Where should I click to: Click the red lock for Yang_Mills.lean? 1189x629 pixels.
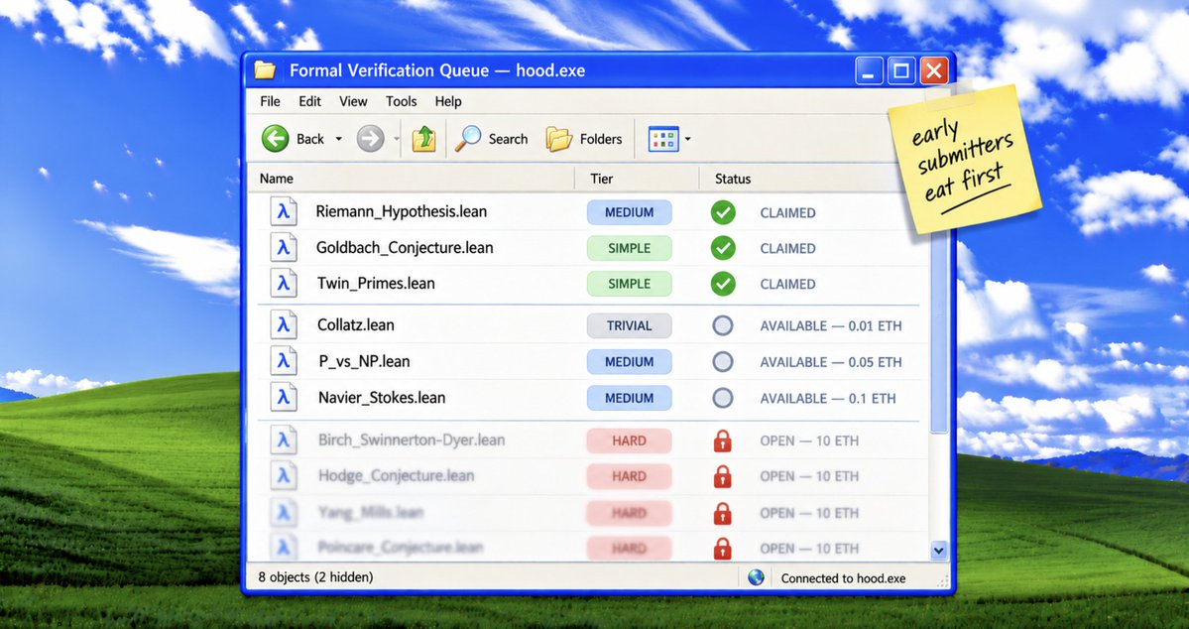(x=723, y=513)
